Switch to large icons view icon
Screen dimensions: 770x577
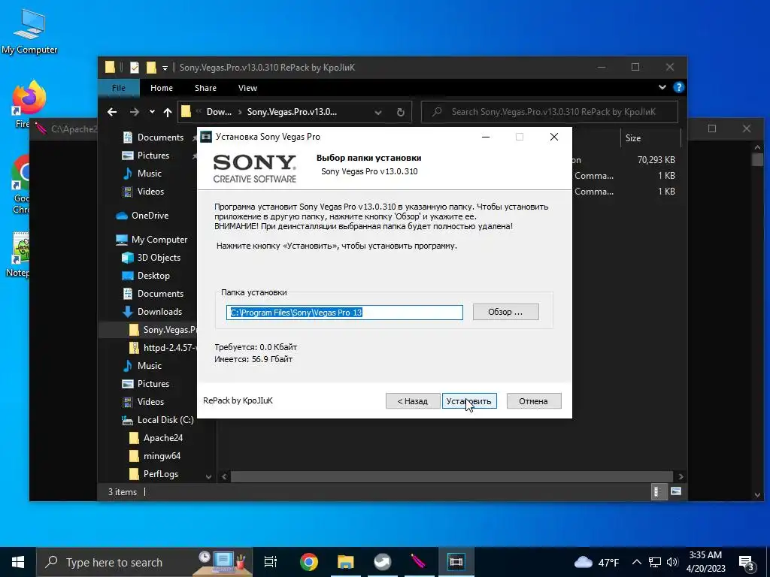676,491
